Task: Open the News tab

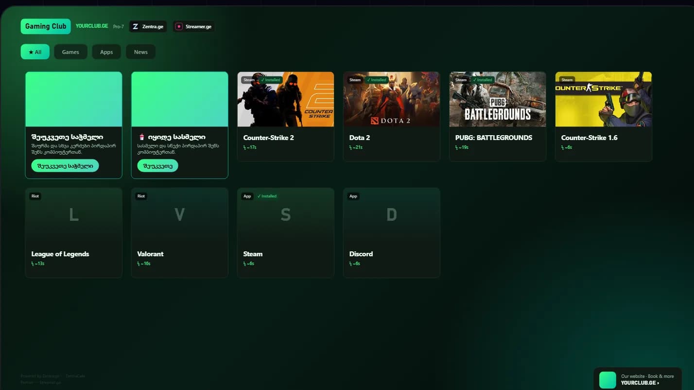Action: coord(141,52)
